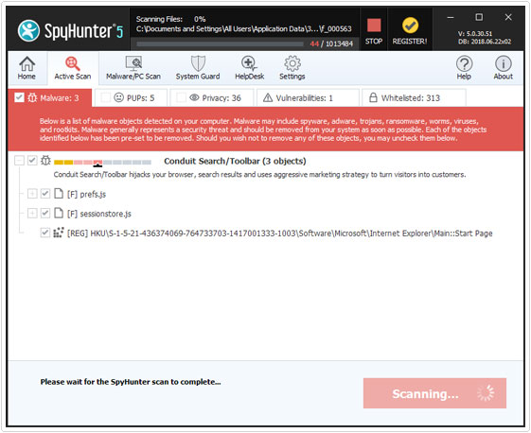Open the Whitelisted: 313 tab

tap(414, 97)
